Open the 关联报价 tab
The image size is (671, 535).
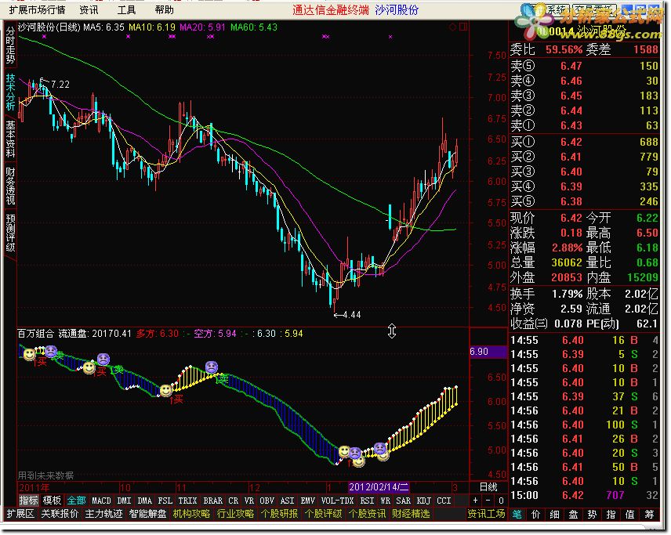coord(60,514)
